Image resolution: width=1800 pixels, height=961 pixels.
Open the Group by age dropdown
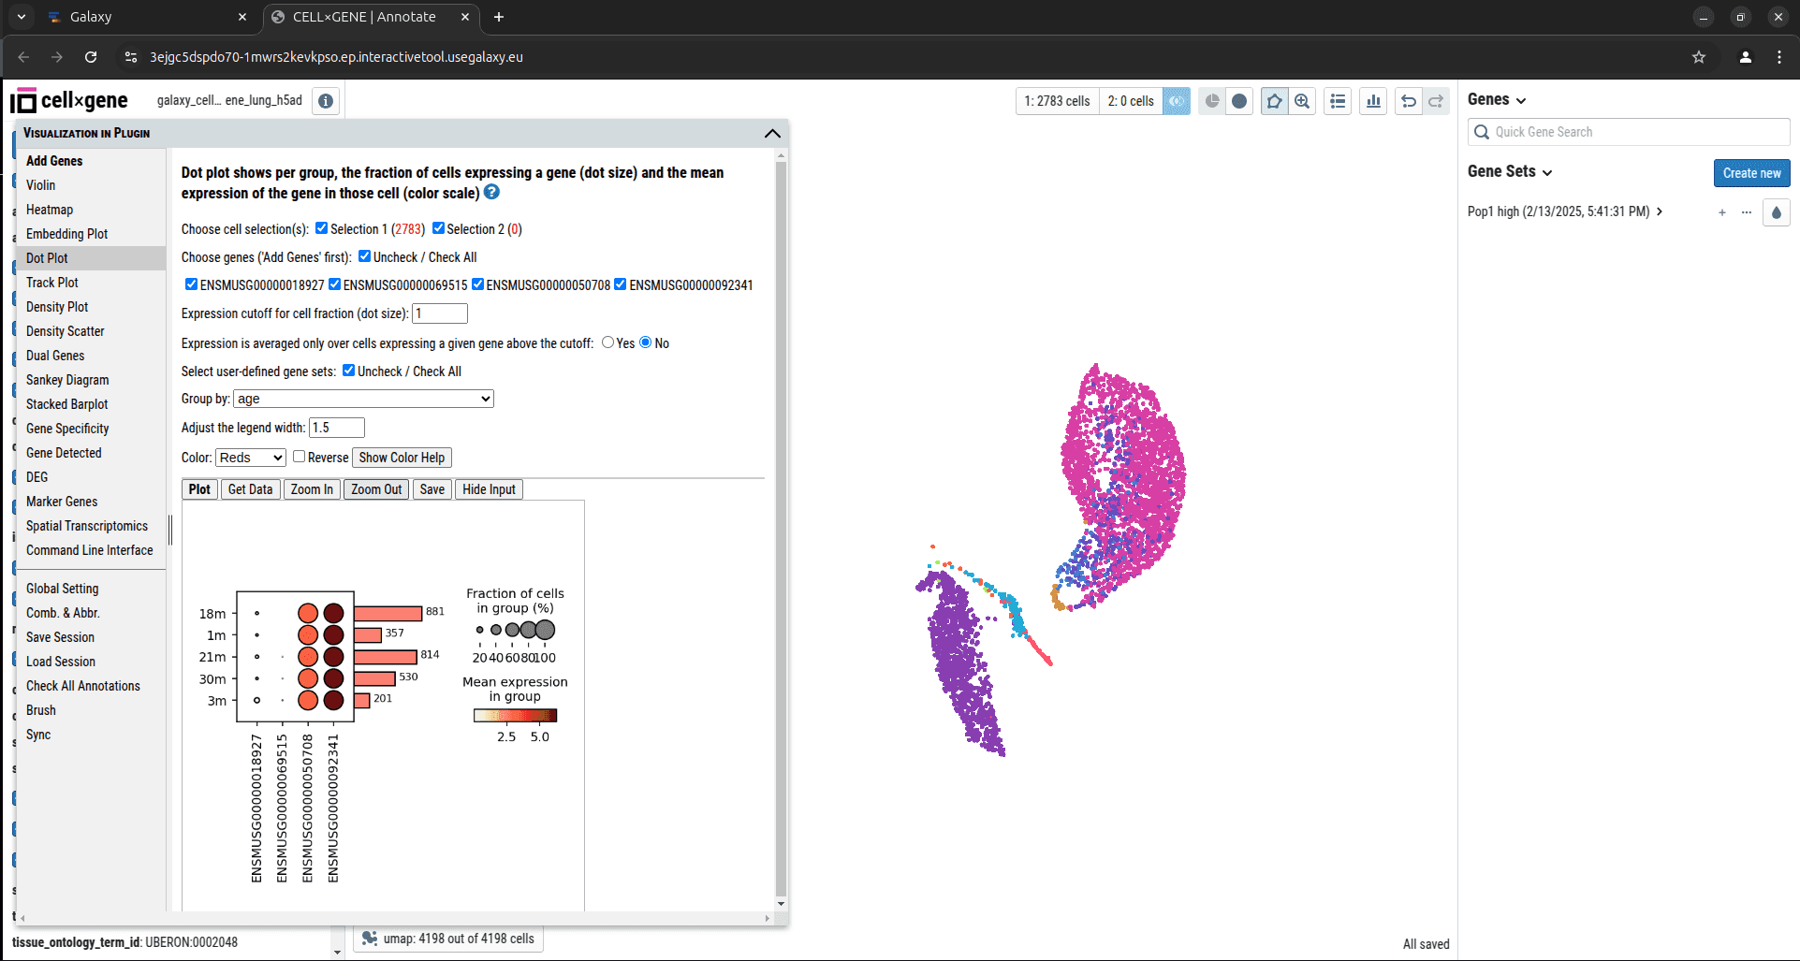(x=363, y=399)
